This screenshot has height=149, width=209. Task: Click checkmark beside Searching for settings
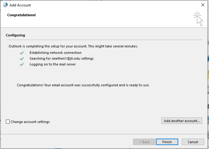click(22, 59)
